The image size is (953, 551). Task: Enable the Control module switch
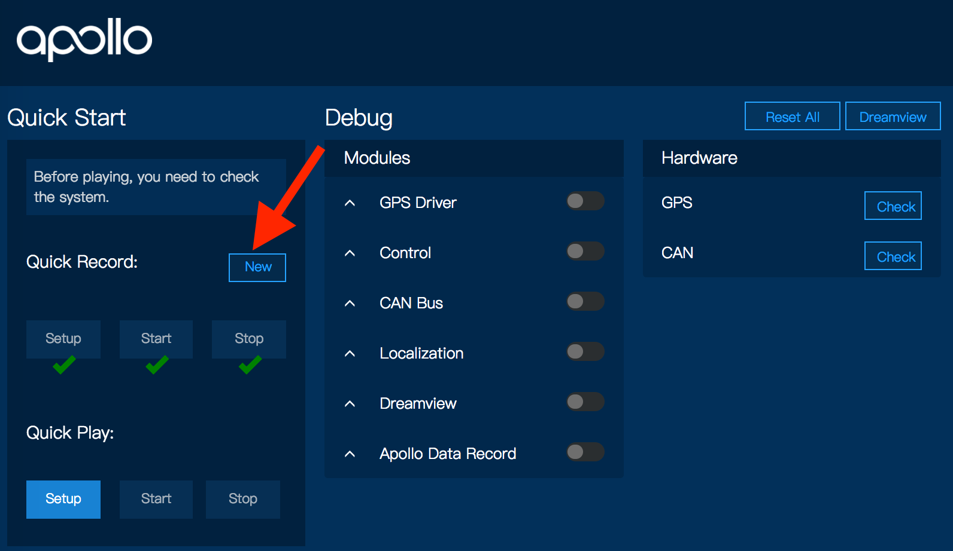tap(585, 251)
